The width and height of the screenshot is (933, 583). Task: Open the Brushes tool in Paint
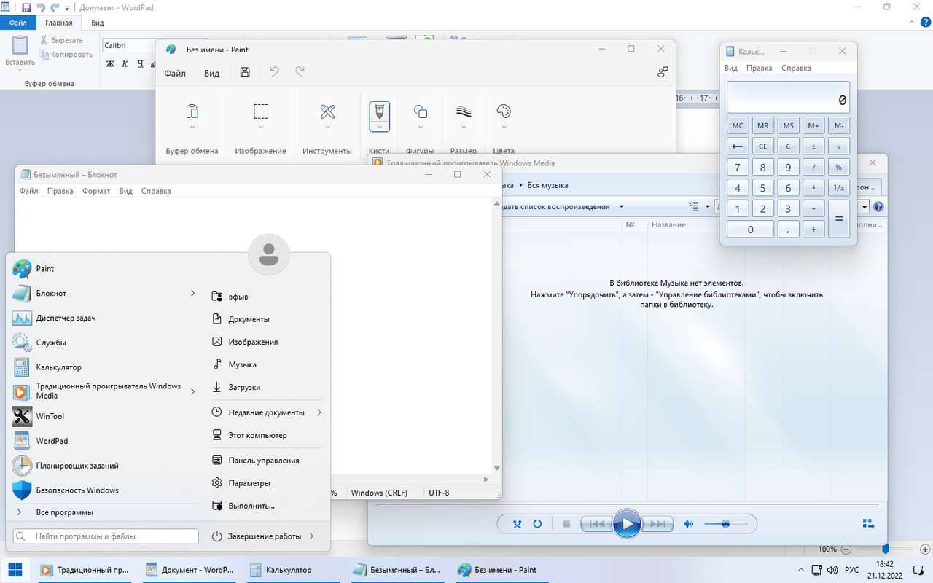379,117
